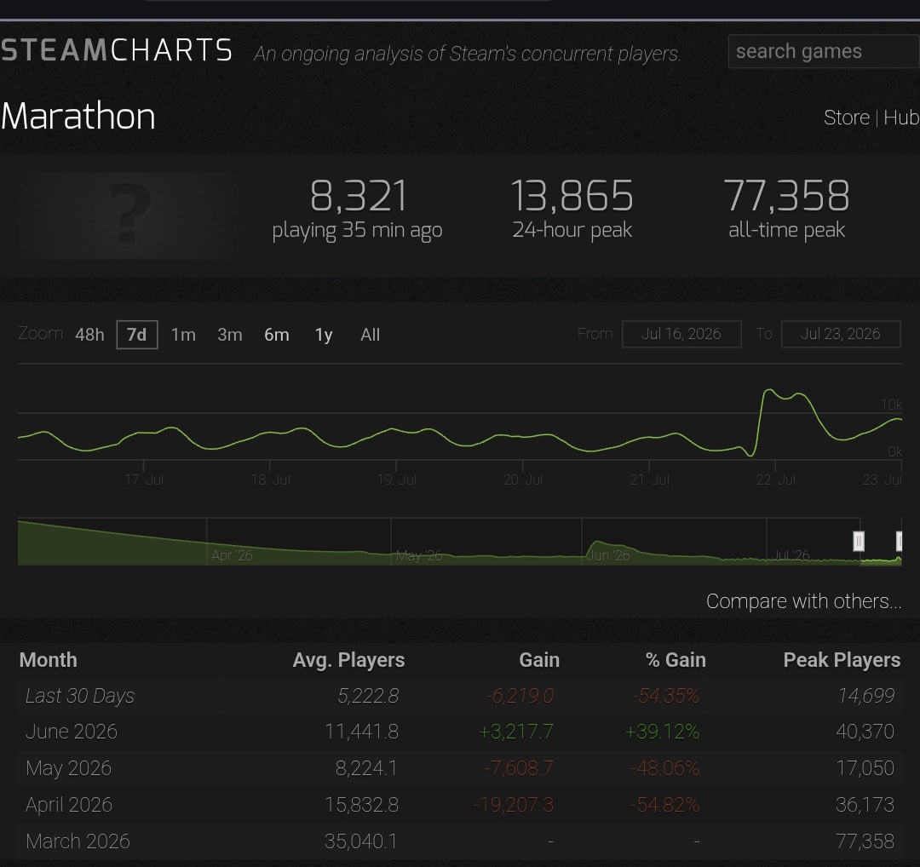Click into the search games field
Screen dimensions: 920x867
[x=824, y=52]
